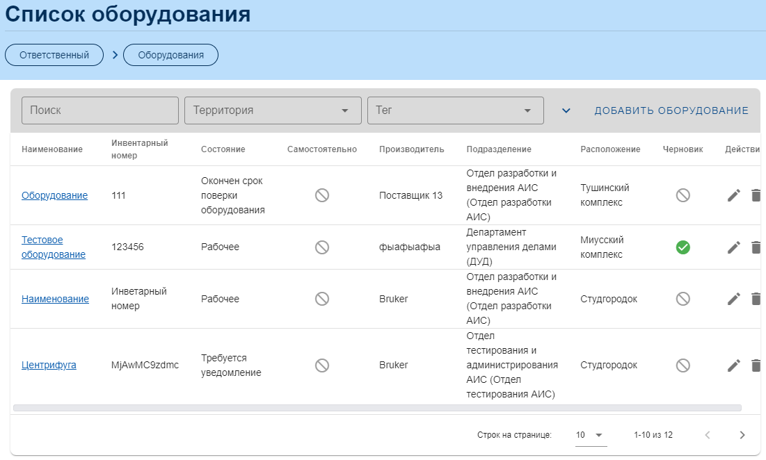Click the Ответственный breadcrumb
The image size is (766, 460).
click(54, 55)
